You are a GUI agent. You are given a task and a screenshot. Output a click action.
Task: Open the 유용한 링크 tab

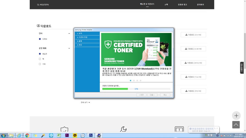(182, 5)
